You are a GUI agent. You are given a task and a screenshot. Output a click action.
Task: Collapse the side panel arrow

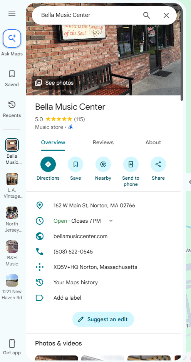click(x=189, y=182)
